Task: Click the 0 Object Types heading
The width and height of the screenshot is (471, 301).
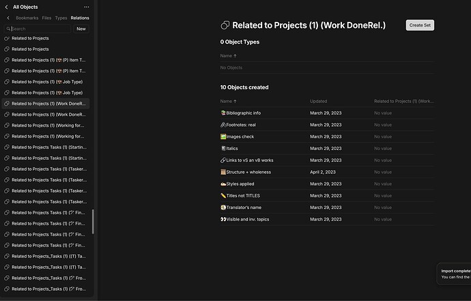Action: pyautogui.click(x=240, y=42)
